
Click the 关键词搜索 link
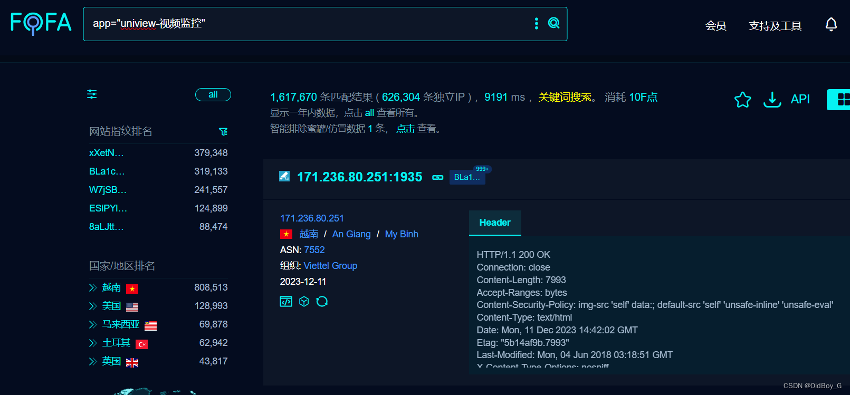coord(565,97)
